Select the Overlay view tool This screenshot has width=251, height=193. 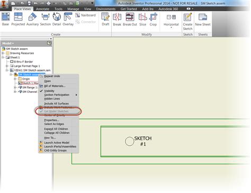[68, 20]
